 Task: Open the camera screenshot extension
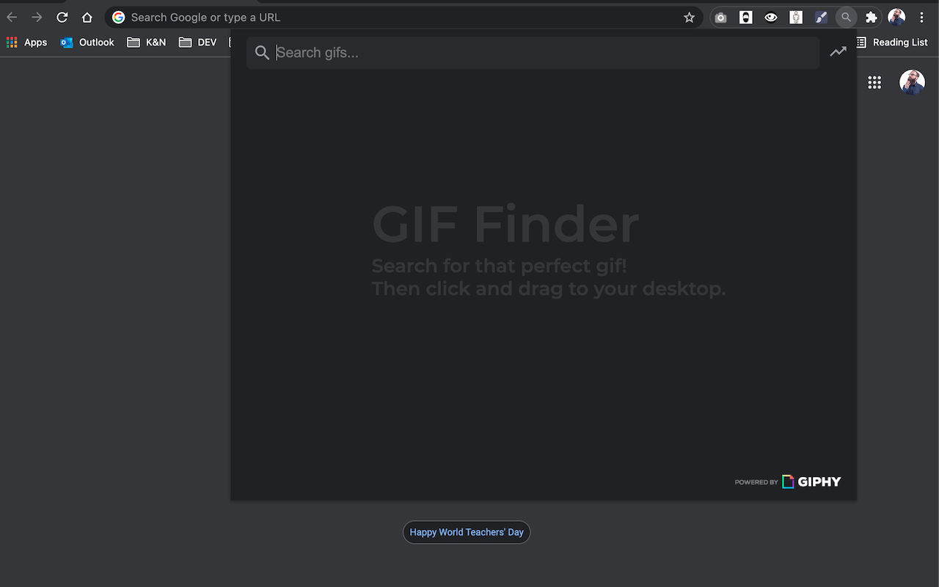coord(721,17)
